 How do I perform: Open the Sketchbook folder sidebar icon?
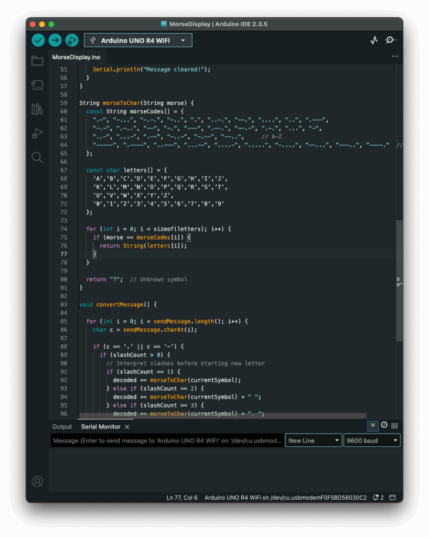coord(37,61)
